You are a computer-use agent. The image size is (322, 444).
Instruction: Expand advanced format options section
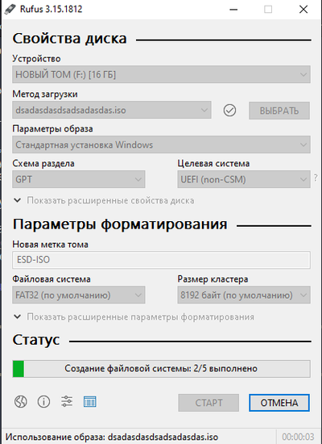coord(134,316)
